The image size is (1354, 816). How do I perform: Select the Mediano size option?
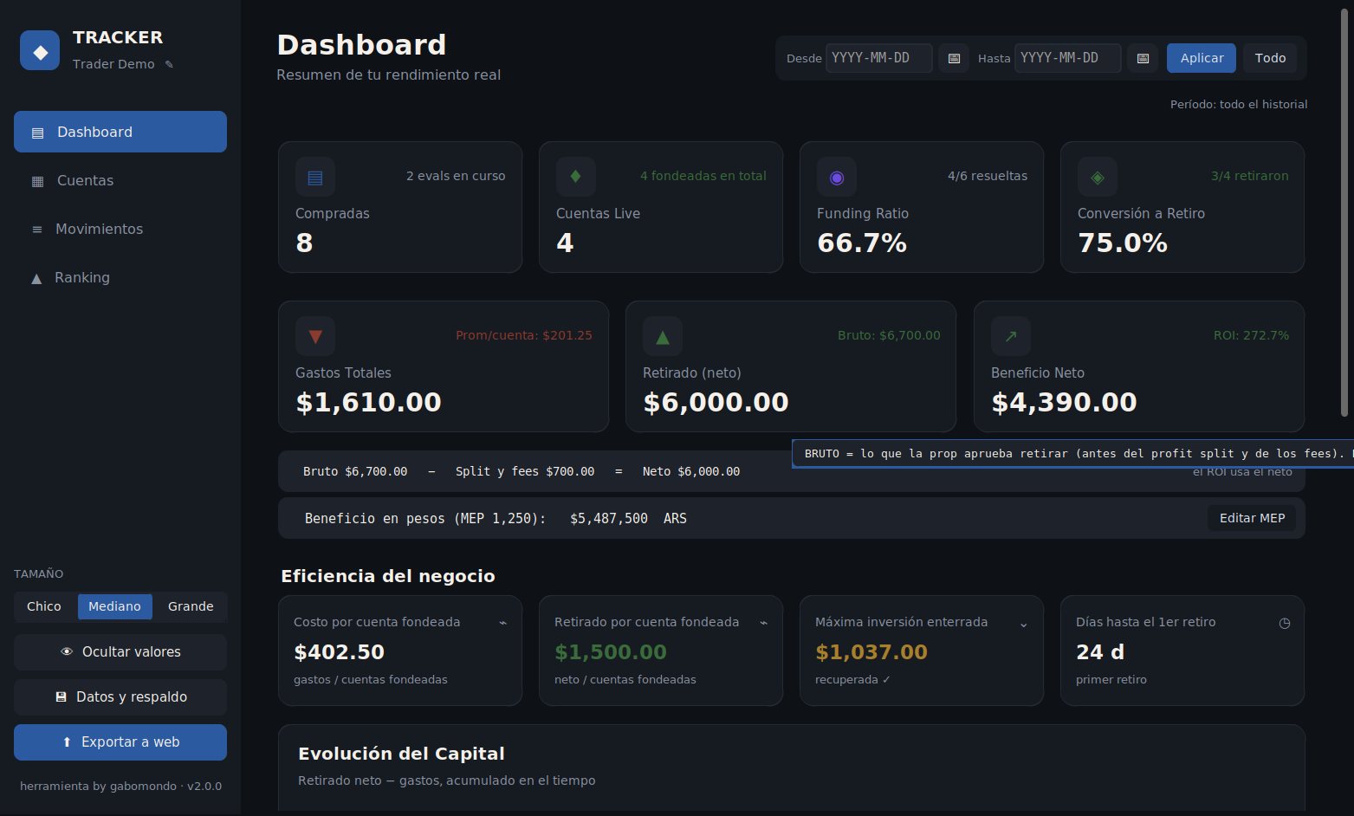114,606
